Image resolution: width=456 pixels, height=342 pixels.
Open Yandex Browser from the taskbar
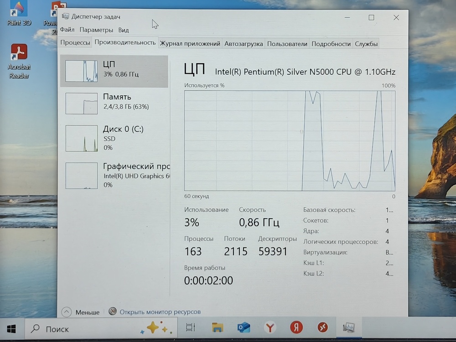click(x=270, y=327)
